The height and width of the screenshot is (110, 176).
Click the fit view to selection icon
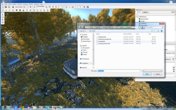point(34,7)
